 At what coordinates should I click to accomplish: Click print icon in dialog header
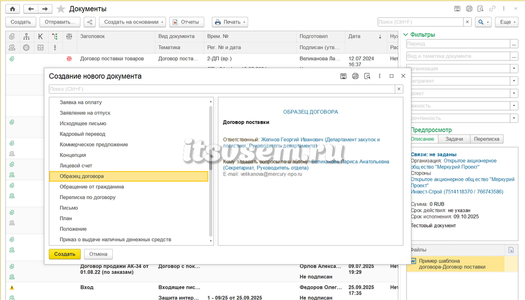click(x=355, y=76)
